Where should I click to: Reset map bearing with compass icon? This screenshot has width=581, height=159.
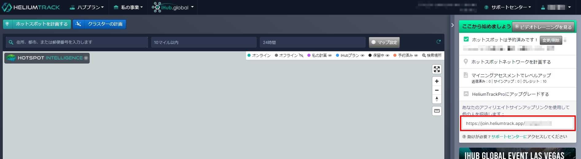437,99
